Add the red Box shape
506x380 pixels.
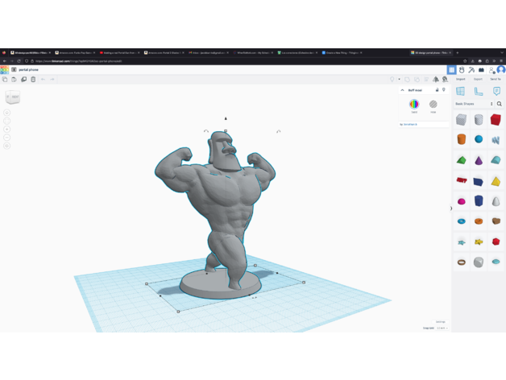(496, 120)
